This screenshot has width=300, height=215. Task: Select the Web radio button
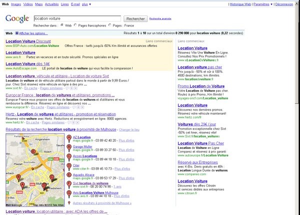[62, 24]
